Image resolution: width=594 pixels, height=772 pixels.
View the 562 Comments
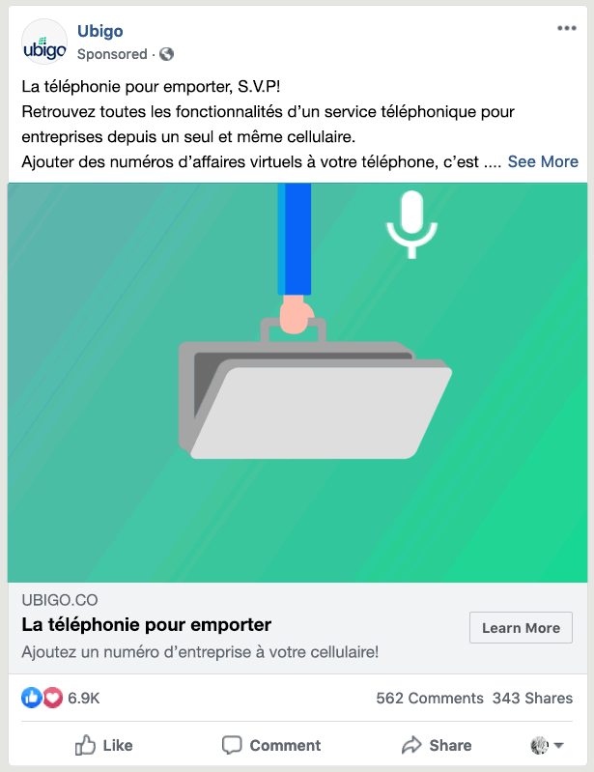[x=430, y=699]
